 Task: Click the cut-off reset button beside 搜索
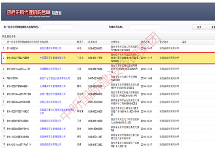coord(211,27)
